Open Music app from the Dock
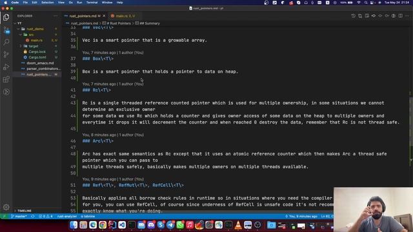Screen dimensions: 413x232 click(x=190, y=225)
